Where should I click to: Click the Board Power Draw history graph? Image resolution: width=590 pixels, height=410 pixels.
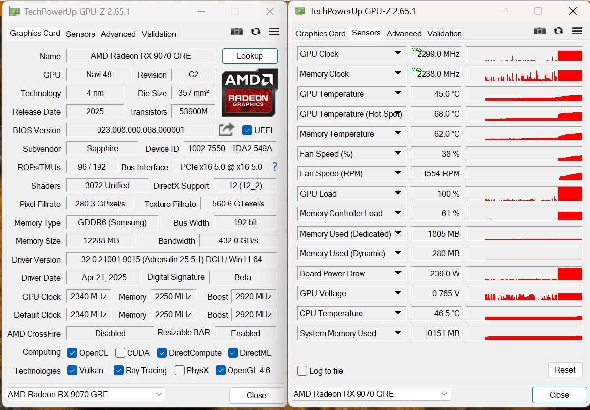[524, 273]
